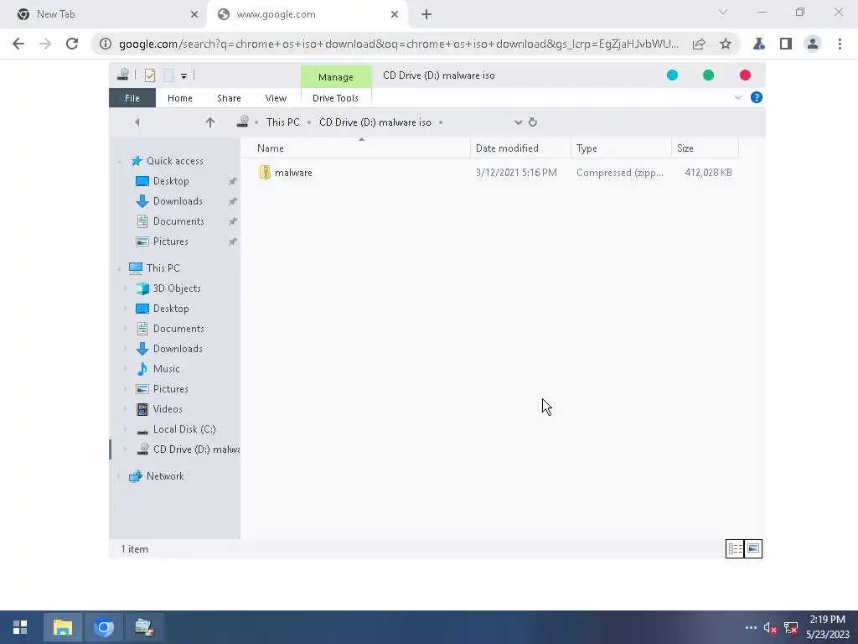Open the File menu tab
This screenshot has width=858, height=644.
tap(132, 98)
